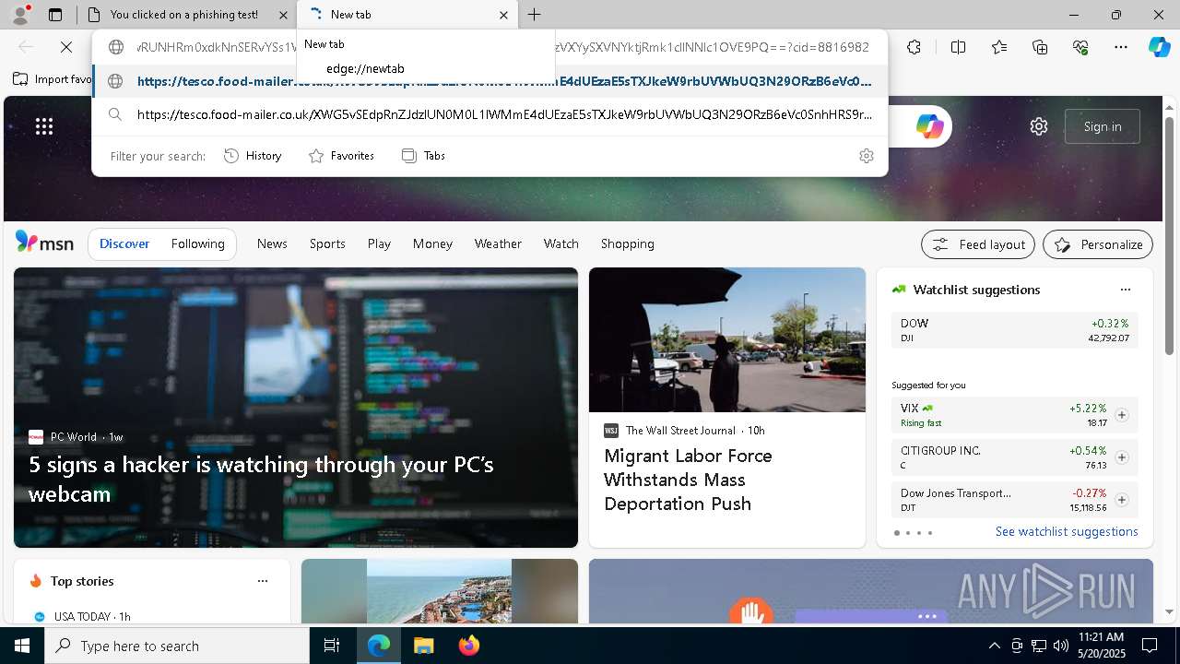This screenshot has height=664, width=1180.
Task: Stop loading the page
Action: [66, 47]
